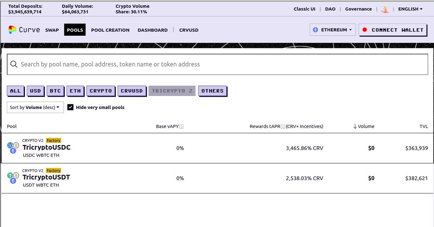This screenshot has width=434, height=227.
Task: Click the Pool column header
Action: coord(12,126)
